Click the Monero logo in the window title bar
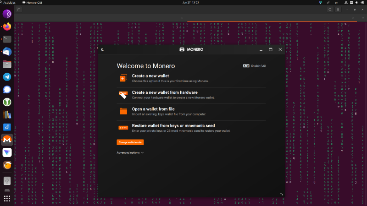 point(182,49)
